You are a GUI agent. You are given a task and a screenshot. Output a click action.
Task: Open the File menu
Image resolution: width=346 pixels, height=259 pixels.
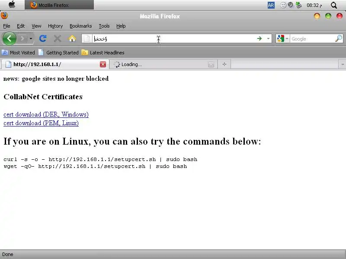(6, 26)
